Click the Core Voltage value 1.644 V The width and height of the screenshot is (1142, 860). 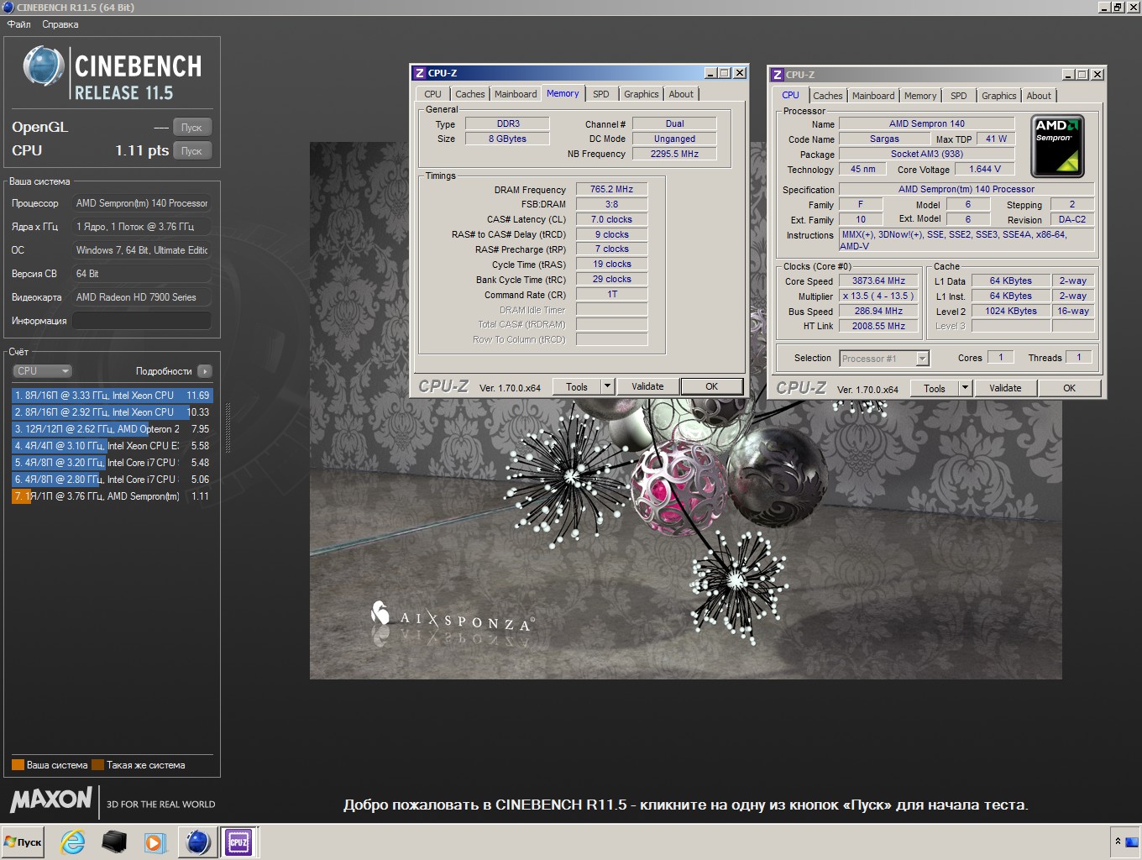point(985,170)
